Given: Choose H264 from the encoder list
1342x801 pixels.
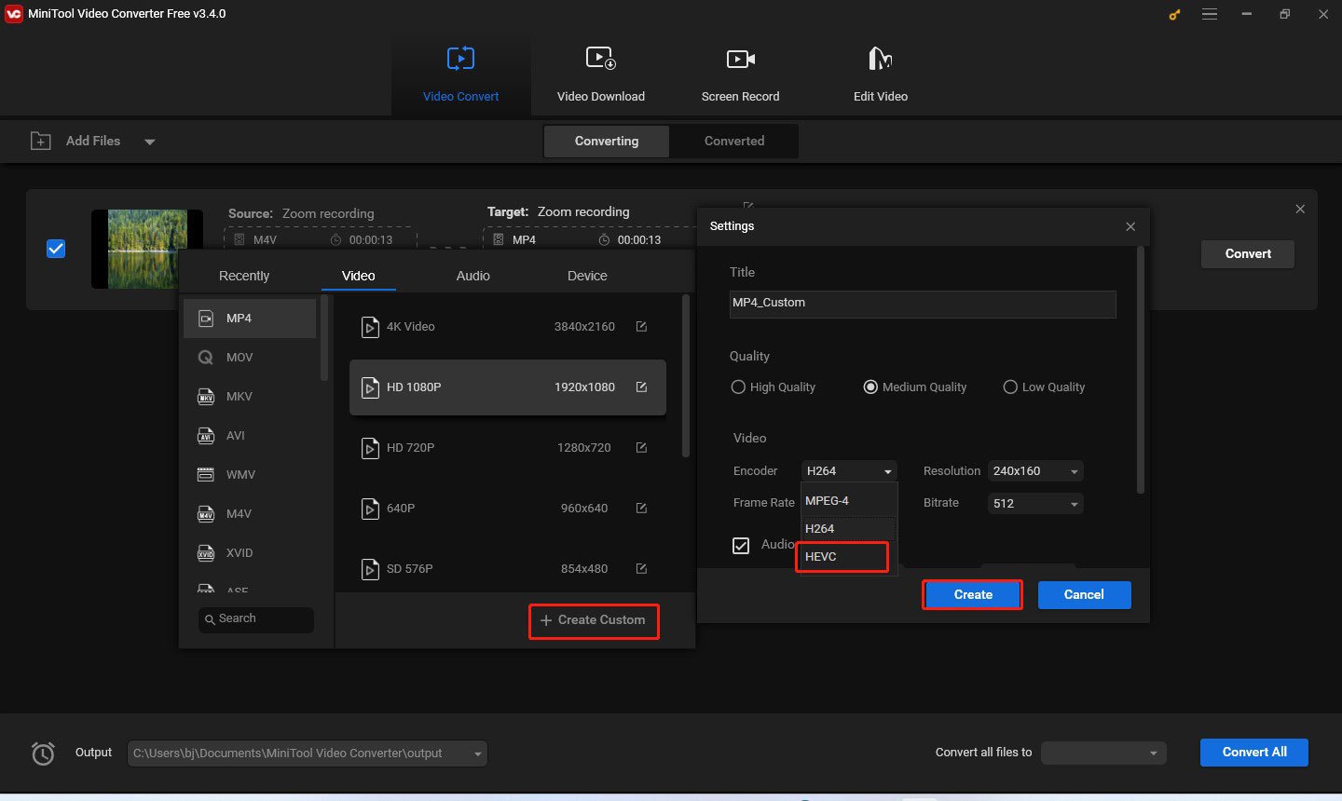Looking at the screenshot, I should pos(849,529).
